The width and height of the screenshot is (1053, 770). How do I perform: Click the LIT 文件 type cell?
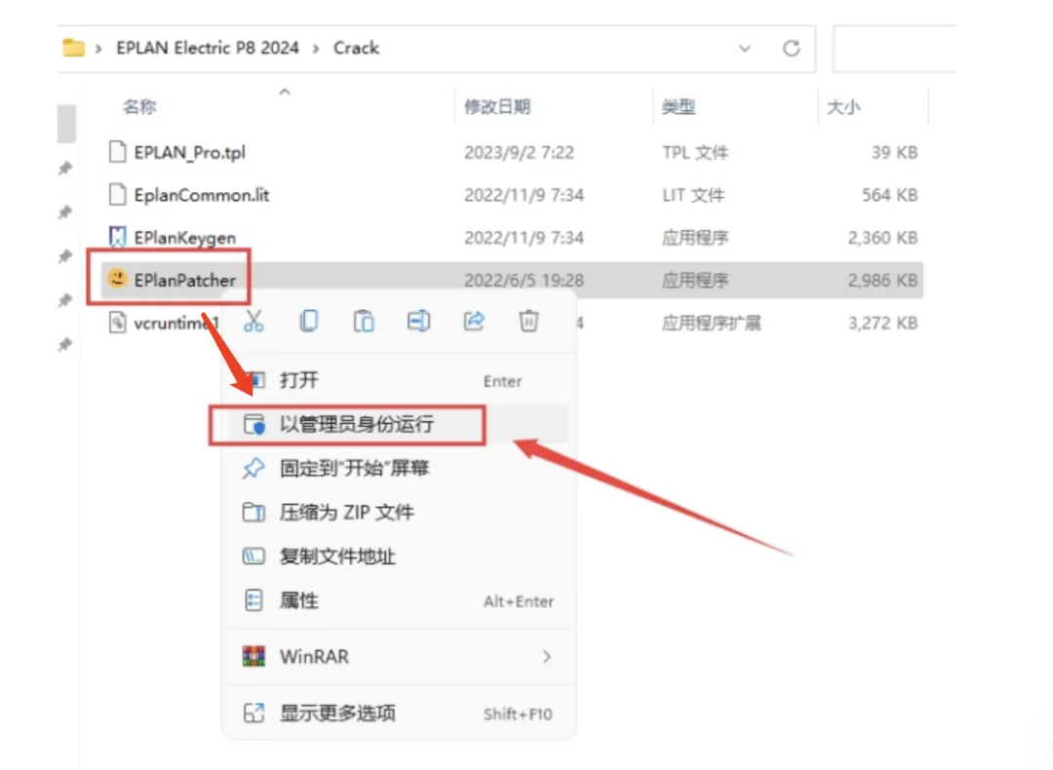tap(693, 195)
